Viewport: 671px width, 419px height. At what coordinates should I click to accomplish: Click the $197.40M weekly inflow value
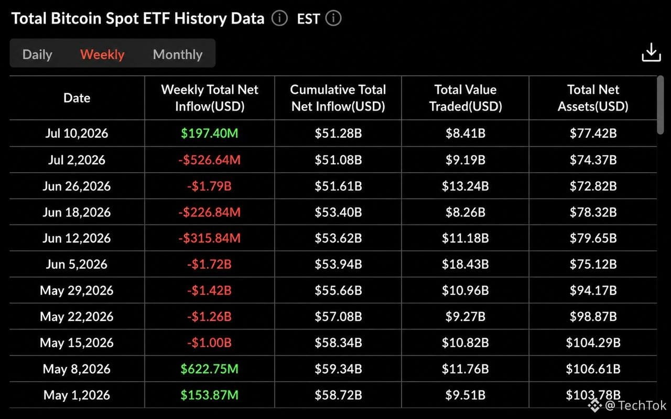point(210,134)
